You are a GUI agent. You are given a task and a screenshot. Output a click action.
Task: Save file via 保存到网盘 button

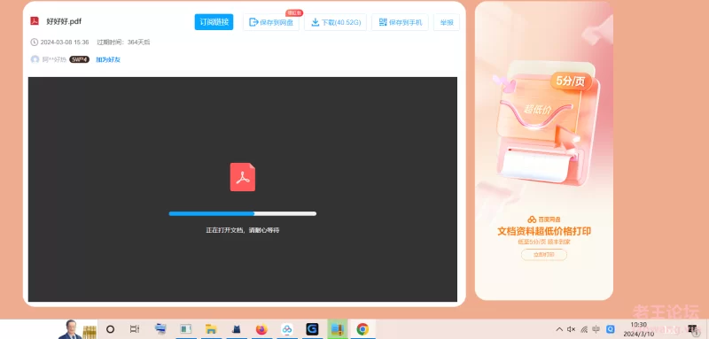pos(271,22)
